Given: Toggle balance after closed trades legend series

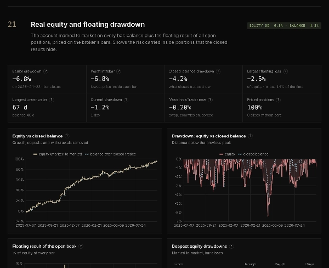Looking at the screenshot, I should (x=110, y=154).
